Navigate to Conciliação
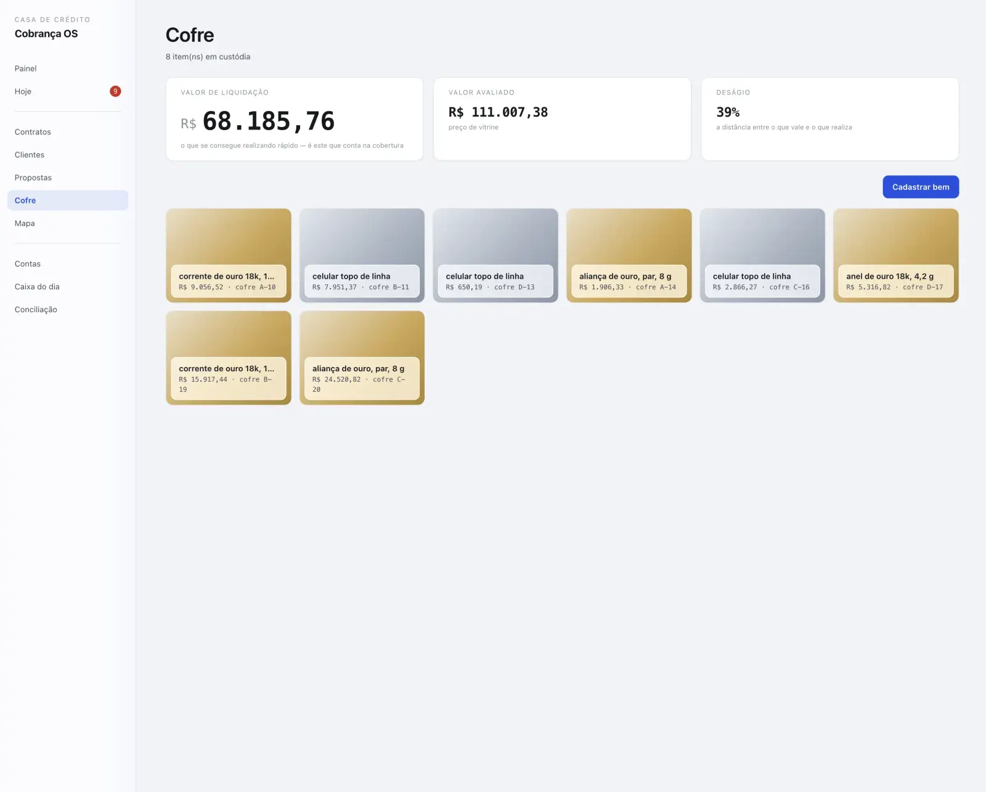The width and height of the screenshot is (986, 792). point(68,310)
